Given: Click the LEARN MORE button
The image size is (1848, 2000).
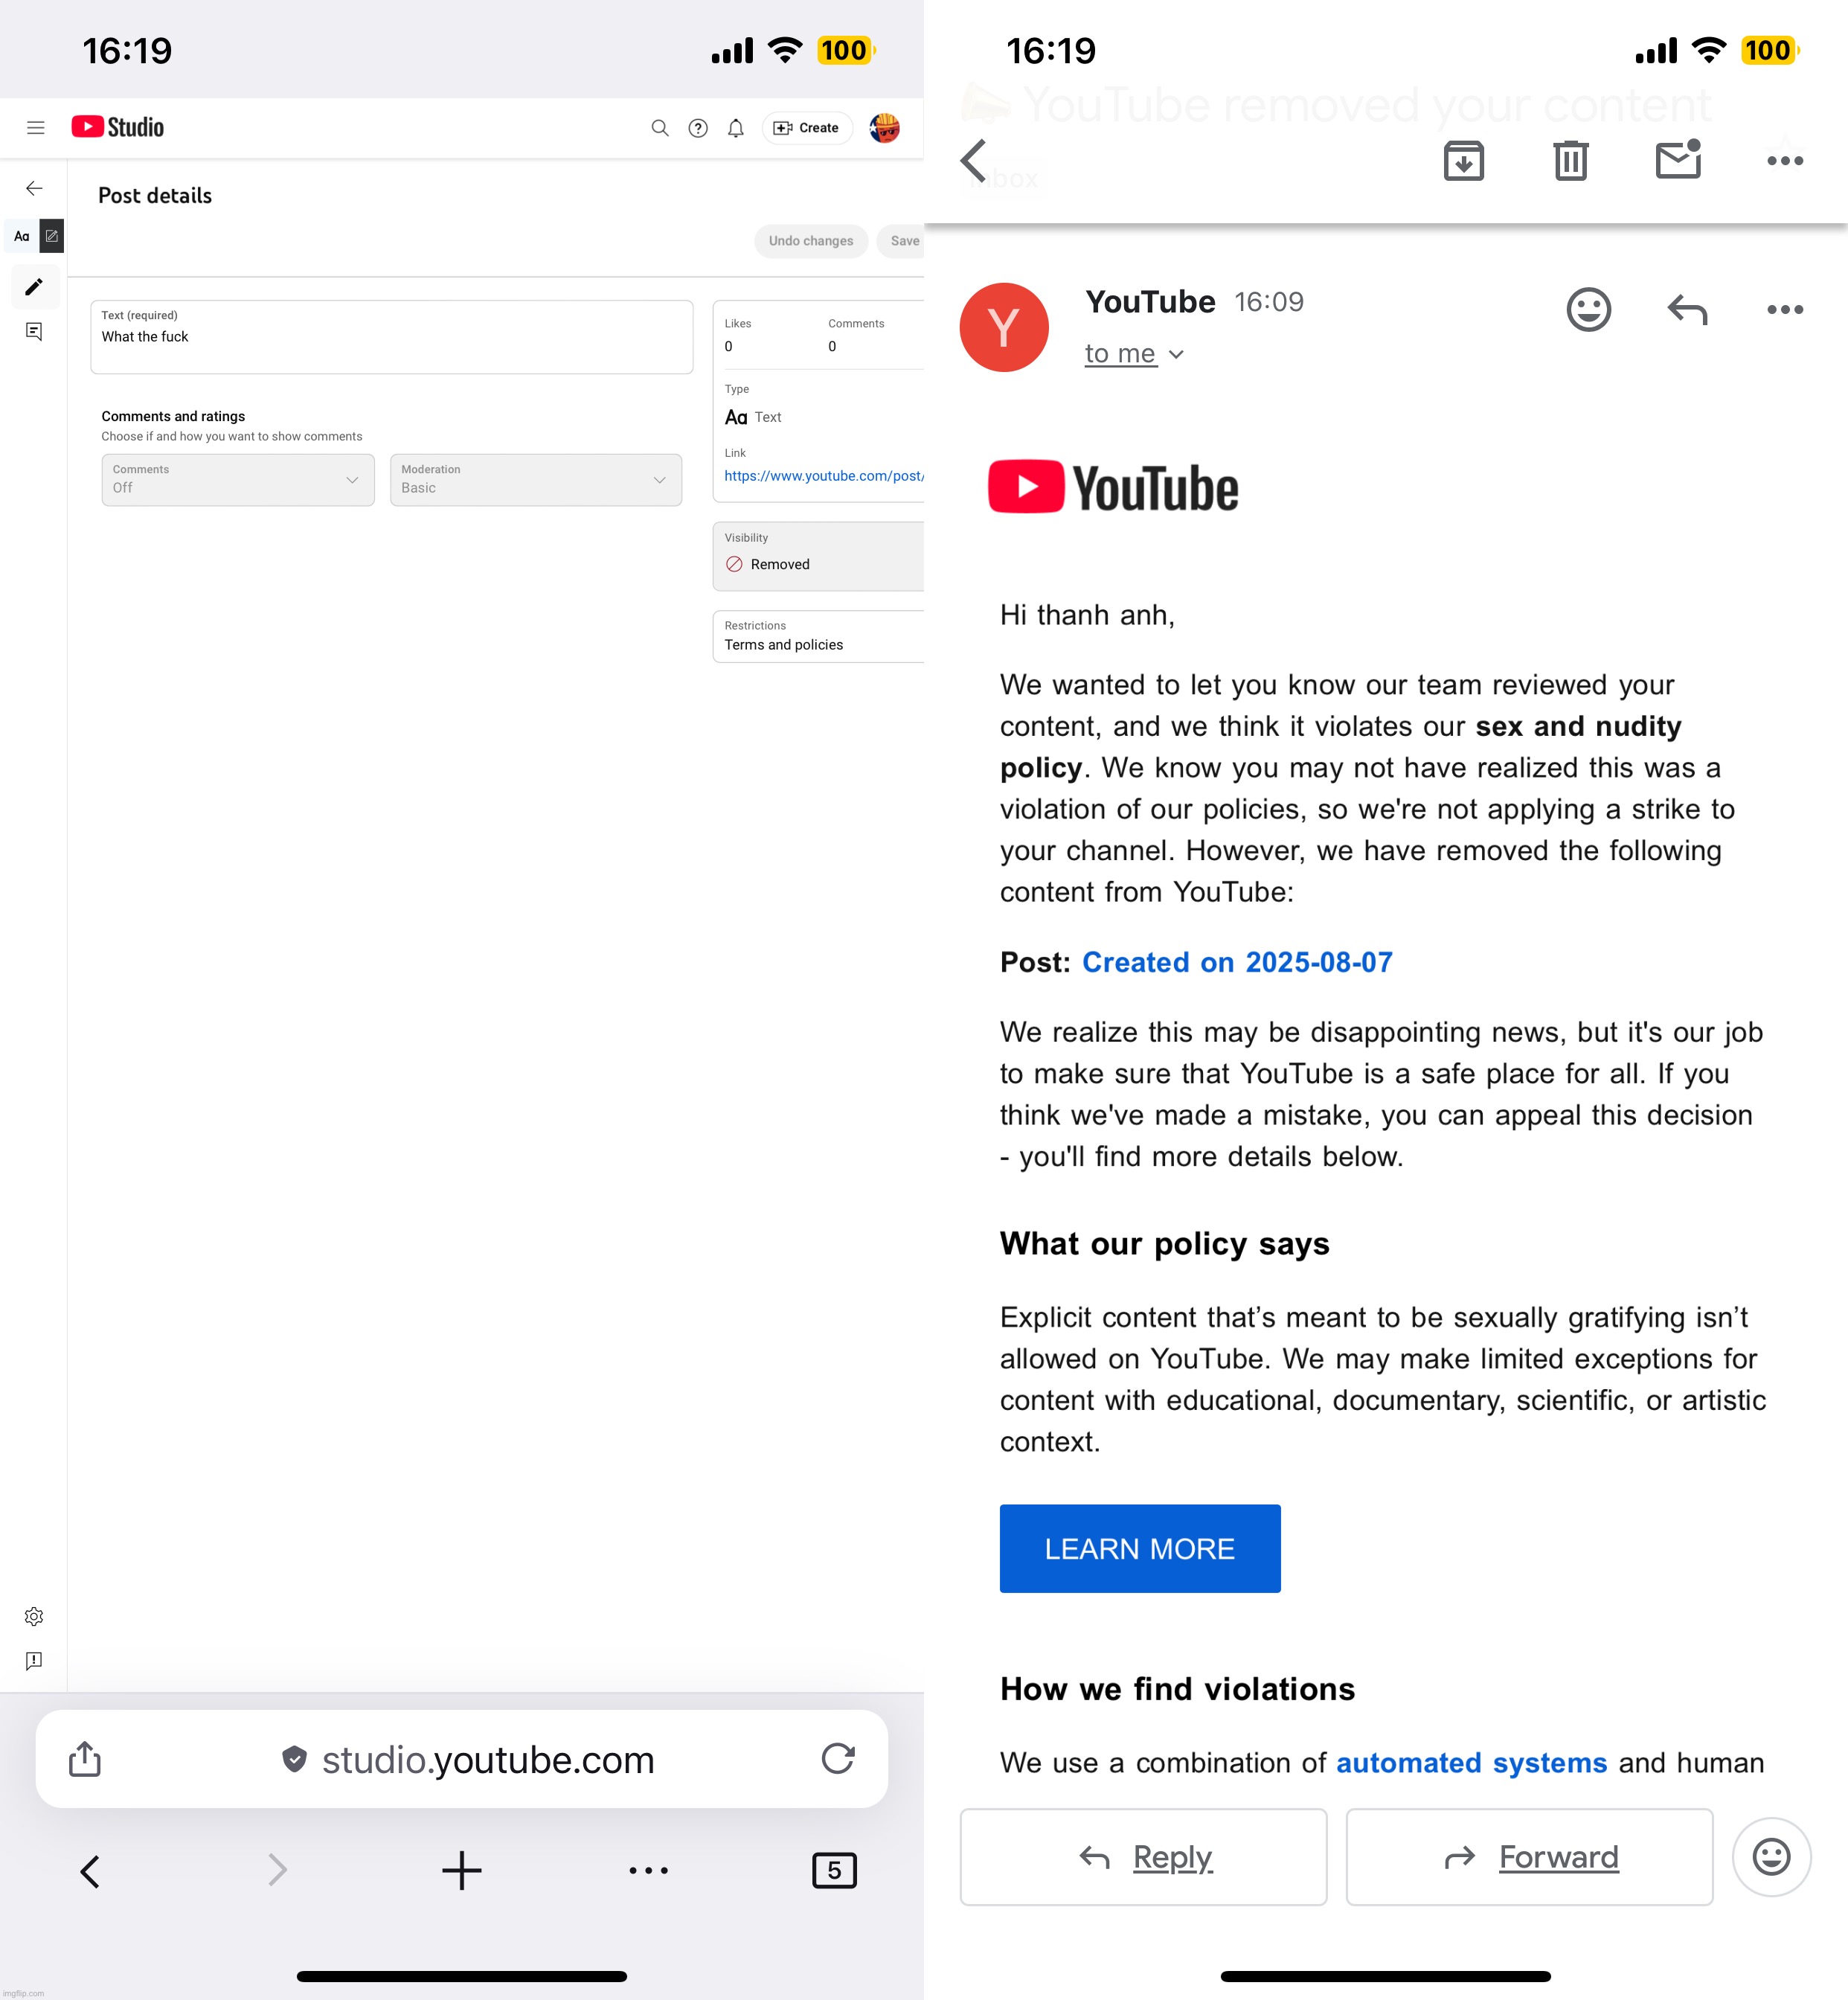Looking at the screenshot, I should [x=1140, y=1548].
